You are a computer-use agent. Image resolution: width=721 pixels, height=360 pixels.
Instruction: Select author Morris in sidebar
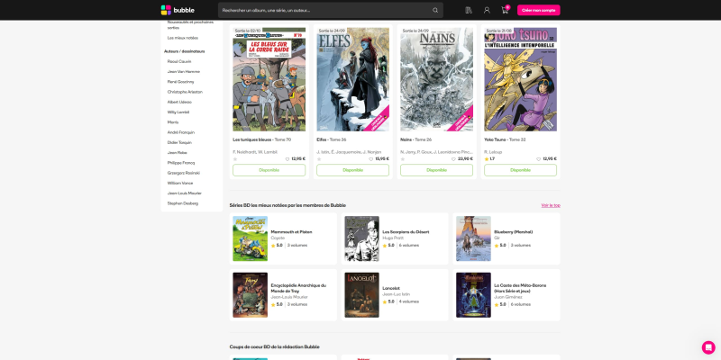point(173,122)
